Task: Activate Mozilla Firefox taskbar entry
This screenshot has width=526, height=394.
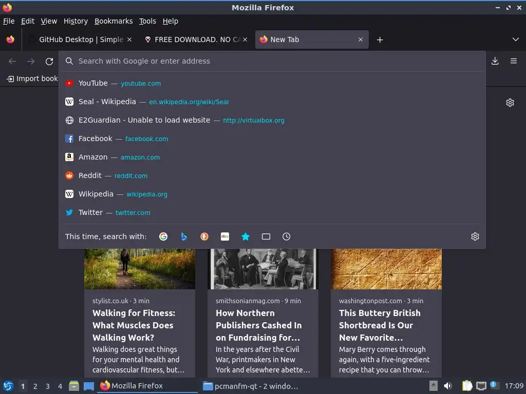Action: click(147, 386)
